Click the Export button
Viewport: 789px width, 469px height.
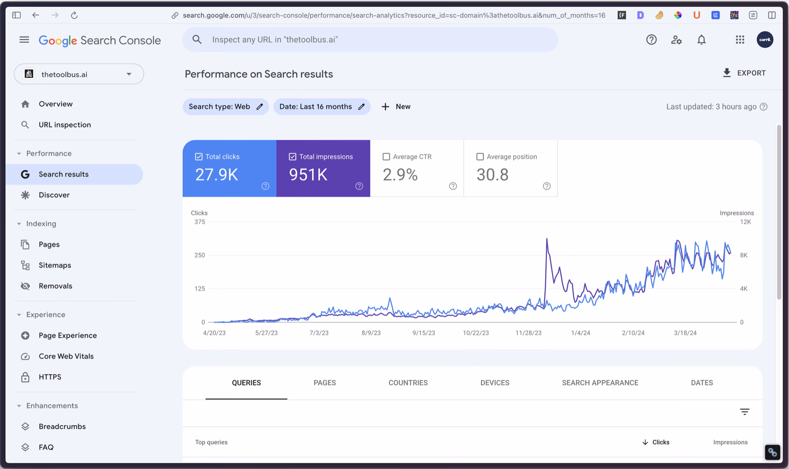(744, 73)
